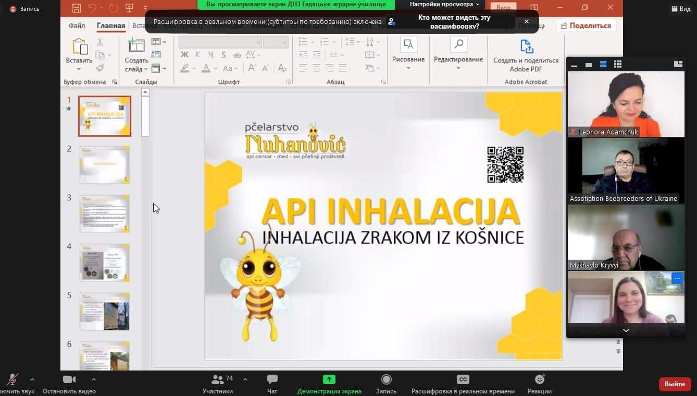This screenshot has width=697, height=396.
Task: Click the Zoom Record (Запись) button
Action: [386, 384]
